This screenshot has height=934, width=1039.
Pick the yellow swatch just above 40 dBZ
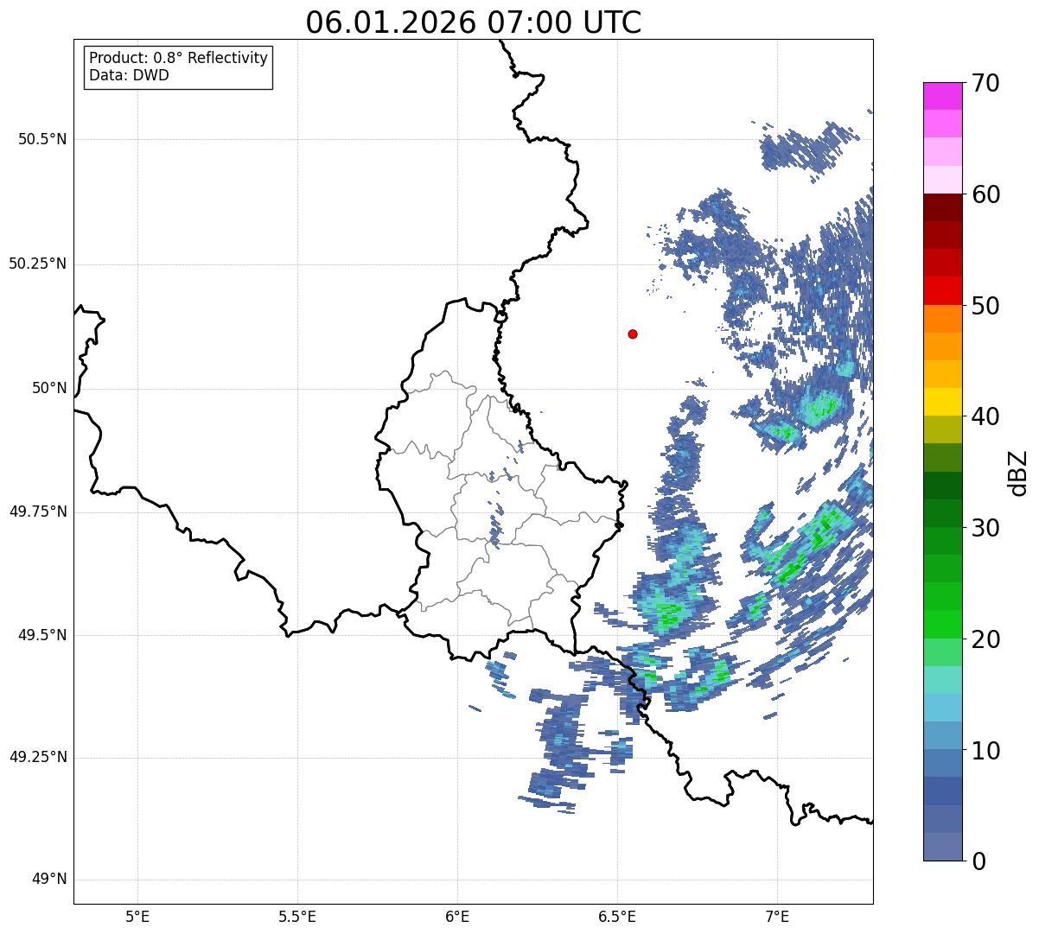pyautogui.click(x=942, y=402)
